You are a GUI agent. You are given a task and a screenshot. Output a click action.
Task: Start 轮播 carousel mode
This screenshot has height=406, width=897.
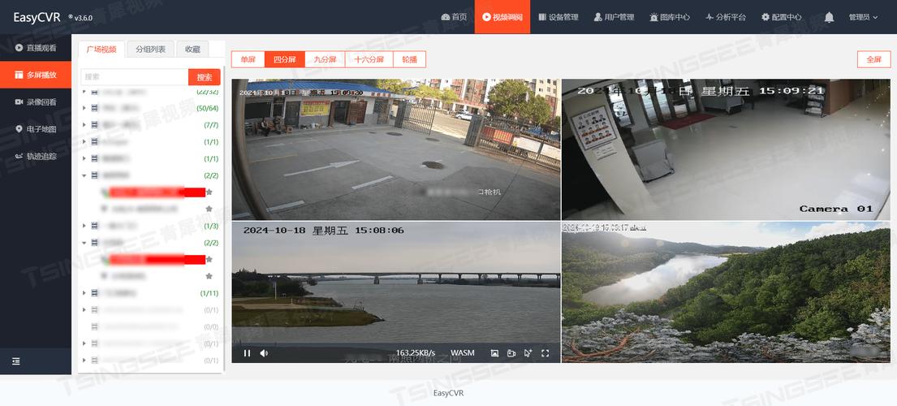(x=410, y=59)
